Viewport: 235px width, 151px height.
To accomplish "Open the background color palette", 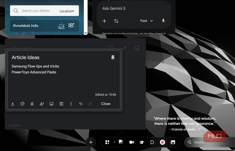I will pyautogui.click(x=22, y=104).
